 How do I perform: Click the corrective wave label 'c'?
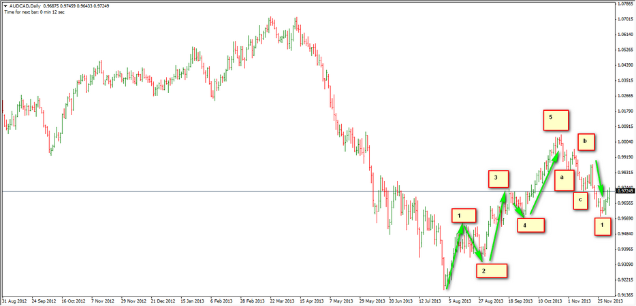(579, 201)
